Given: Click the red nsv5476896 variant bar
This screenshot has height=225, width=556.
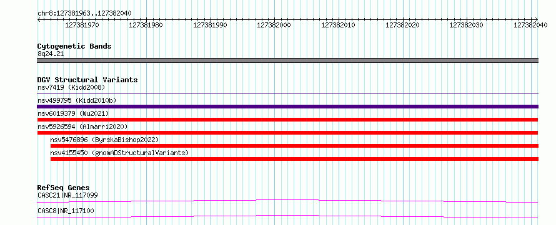Looking at the screenshot, I should tap(295, 146).
